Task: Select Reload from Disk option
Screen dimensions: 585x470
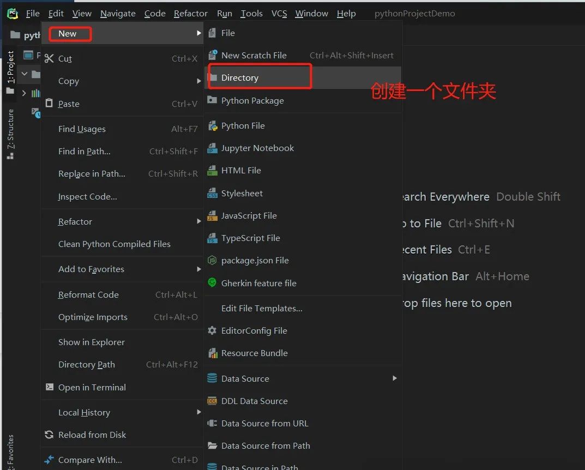Action: (92, 435)
